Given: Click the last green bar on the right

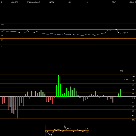Looking at the screenshot, I should (x=121, y=93).
